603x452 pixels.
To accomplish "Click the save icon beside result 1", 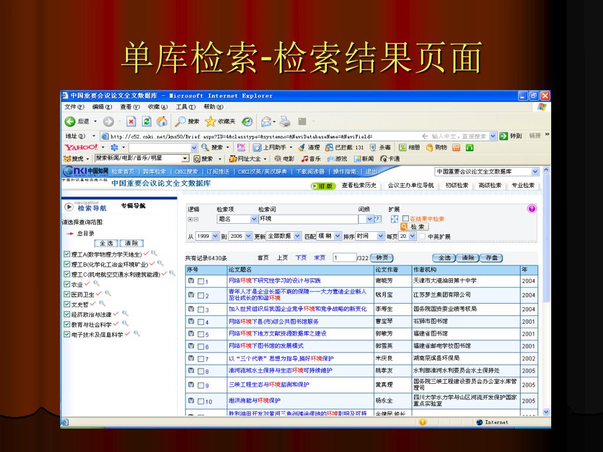I will (x=191, y=281).
